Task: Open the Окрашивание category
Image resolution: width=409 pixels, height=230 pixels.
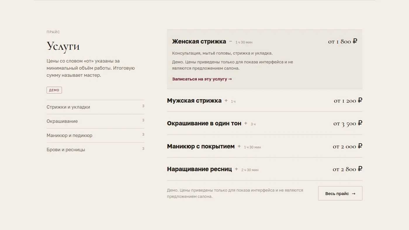Action: point(95,121)
